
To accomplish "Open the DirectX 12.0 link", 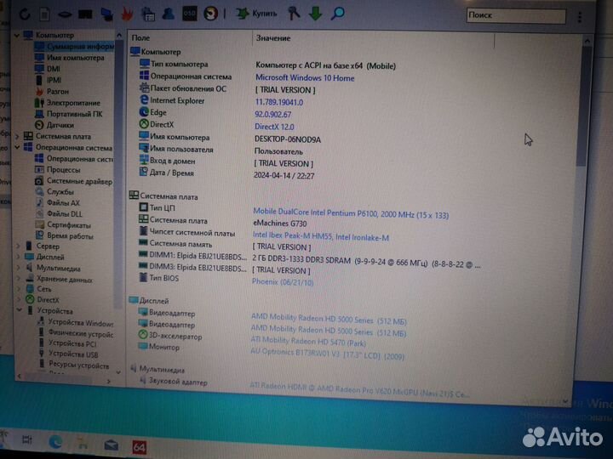I will [274, 127].
